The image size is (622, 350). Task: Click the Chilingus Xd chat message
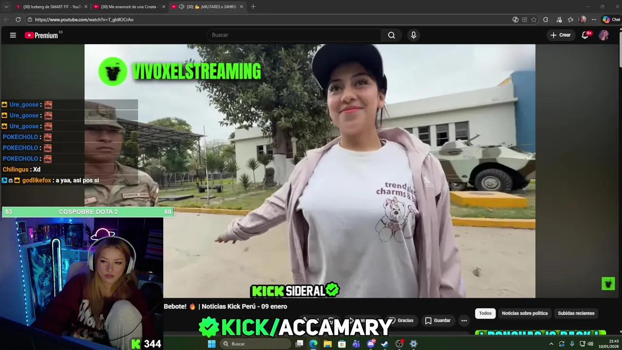[21, 170]
